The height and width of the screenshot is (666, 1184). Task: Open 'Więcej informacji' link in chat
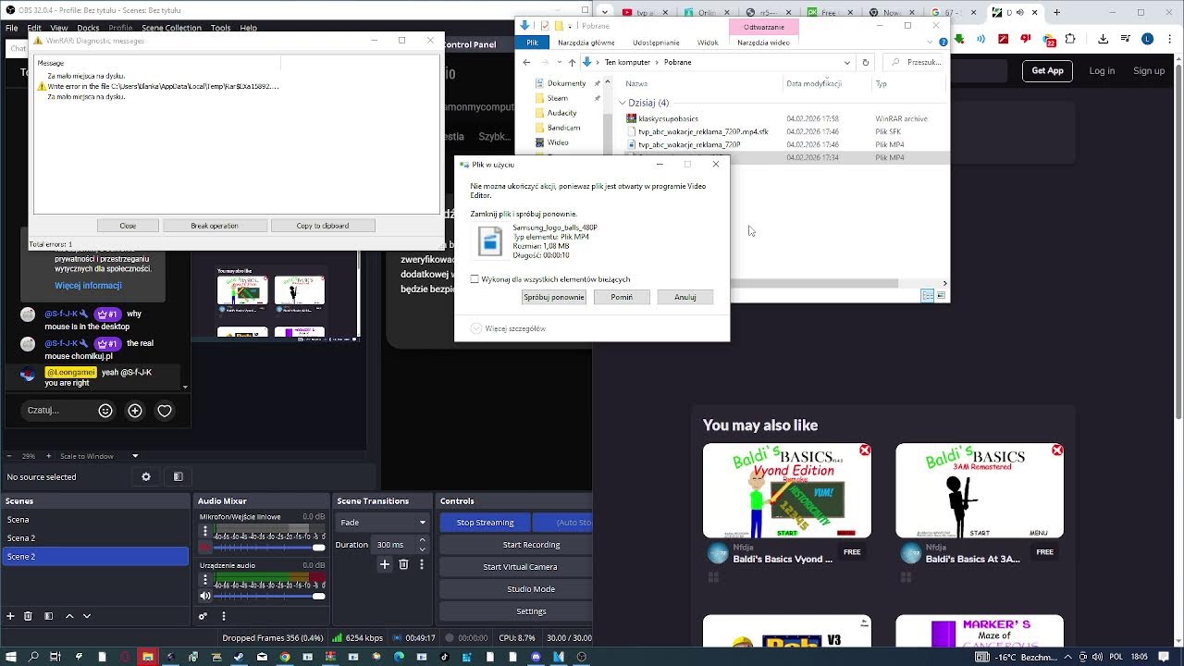point(88,286)
